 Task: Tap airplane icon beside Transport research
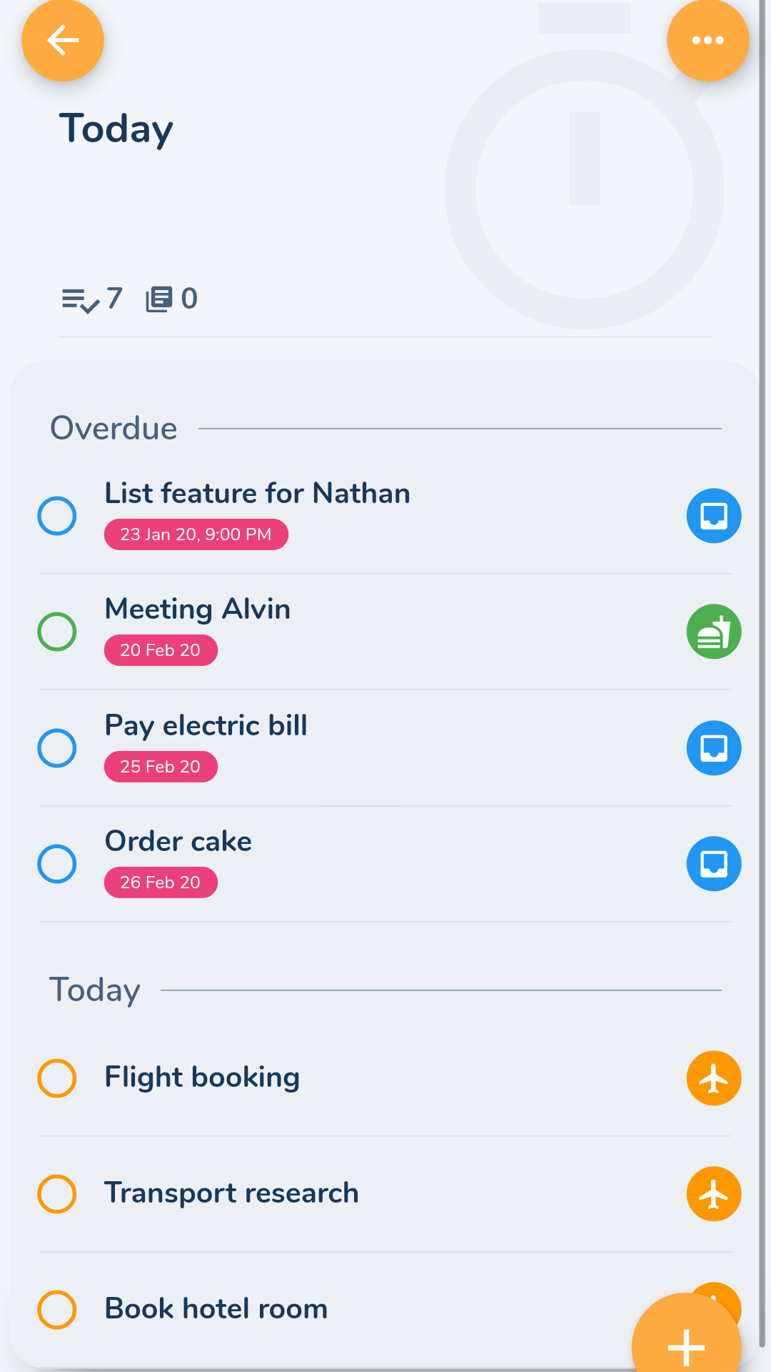coord(713,1194)
